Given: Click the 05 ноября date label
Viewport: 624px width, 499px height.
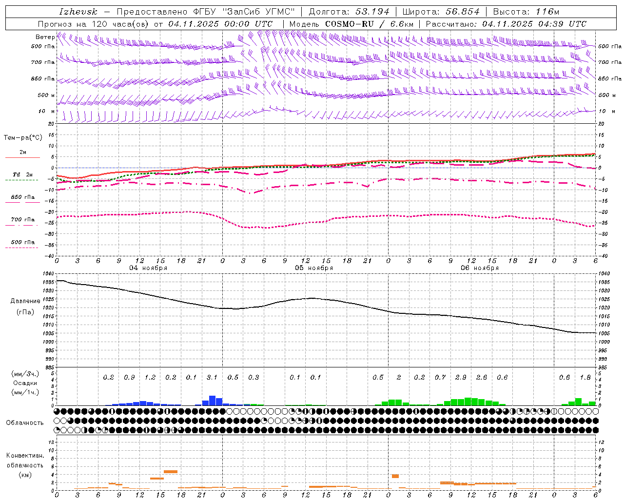Looking at the screenshot, I should coord(314,268).
